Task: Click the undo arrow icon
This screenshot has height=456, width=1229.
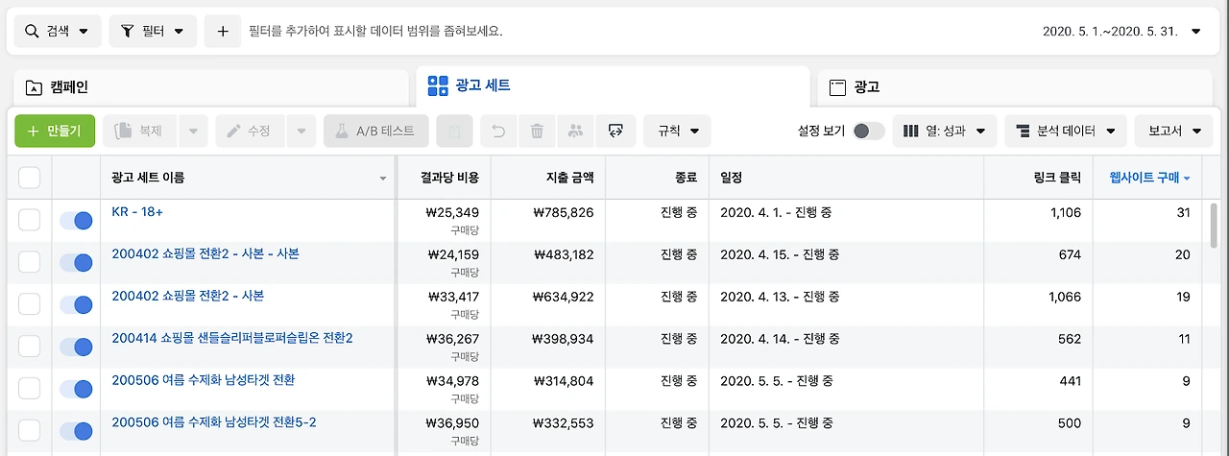Action: (498, 131)
